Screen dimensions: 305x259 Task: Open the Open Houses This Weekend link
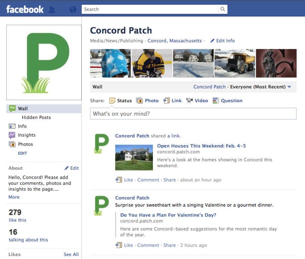(x=201, y=146)
